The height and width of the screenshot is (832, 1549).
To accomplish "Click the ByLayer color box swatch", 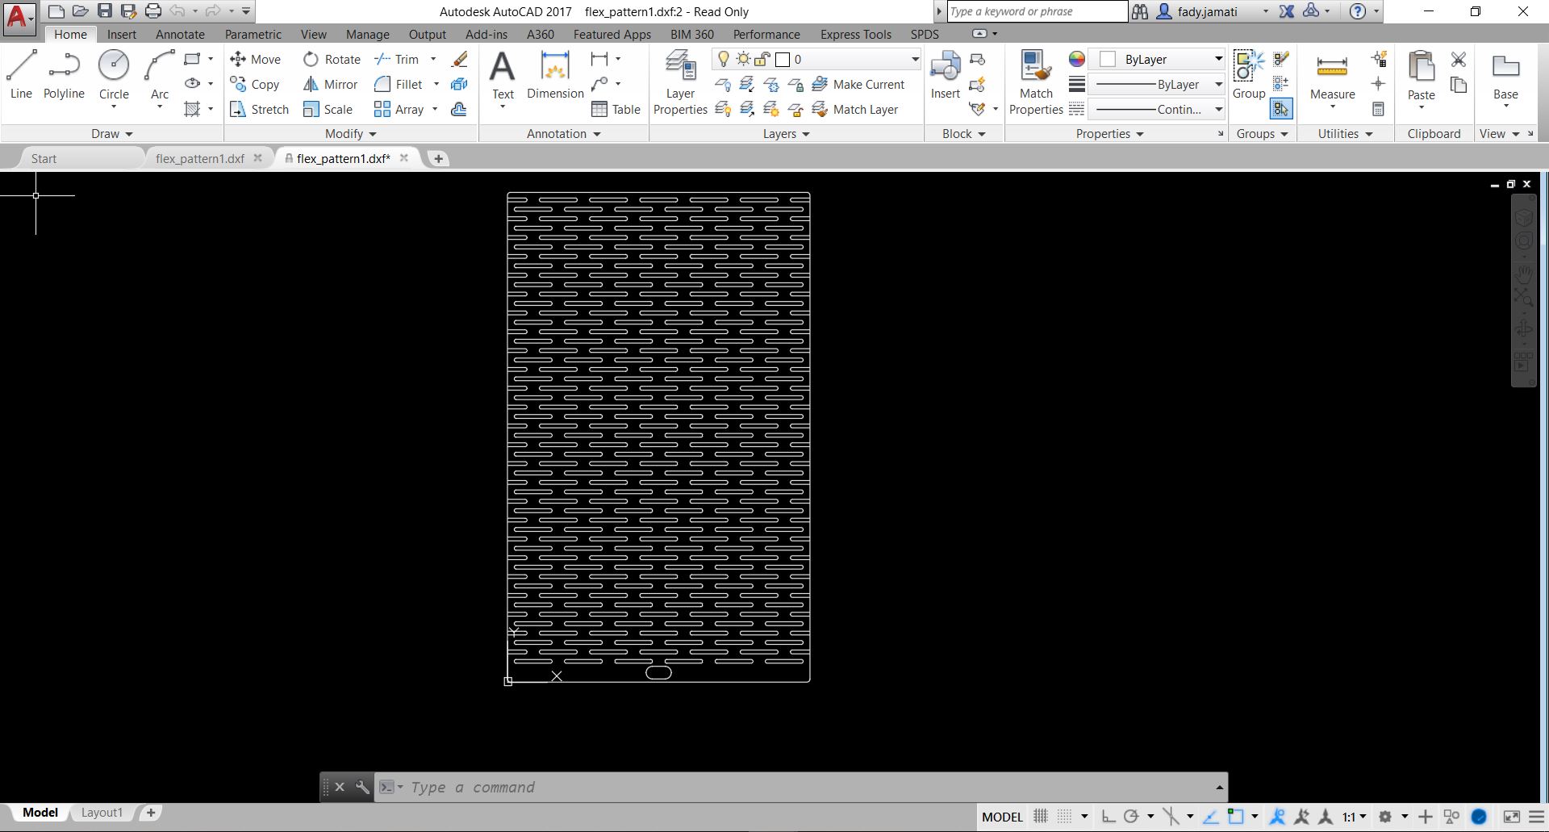I will point(1108,59).
